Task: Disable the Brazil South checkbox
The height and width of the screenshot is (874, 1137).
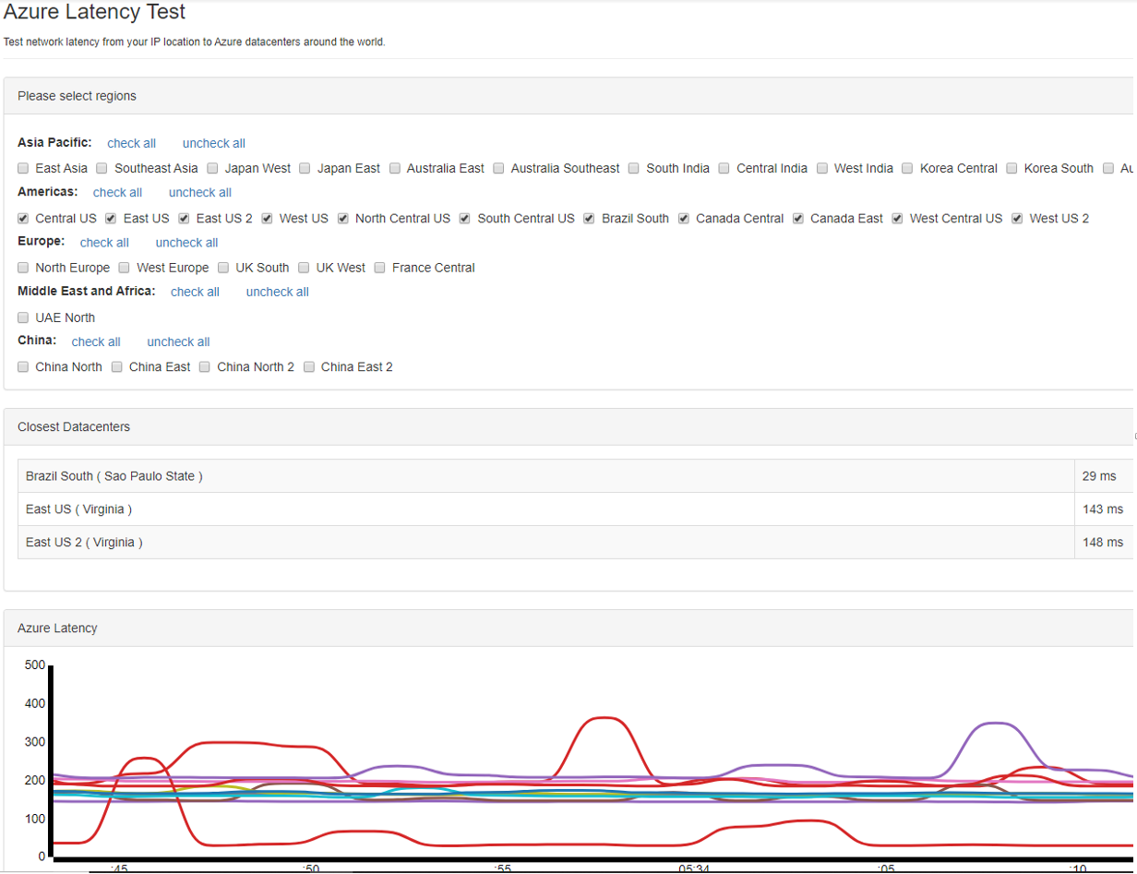Action: (589, 219)
